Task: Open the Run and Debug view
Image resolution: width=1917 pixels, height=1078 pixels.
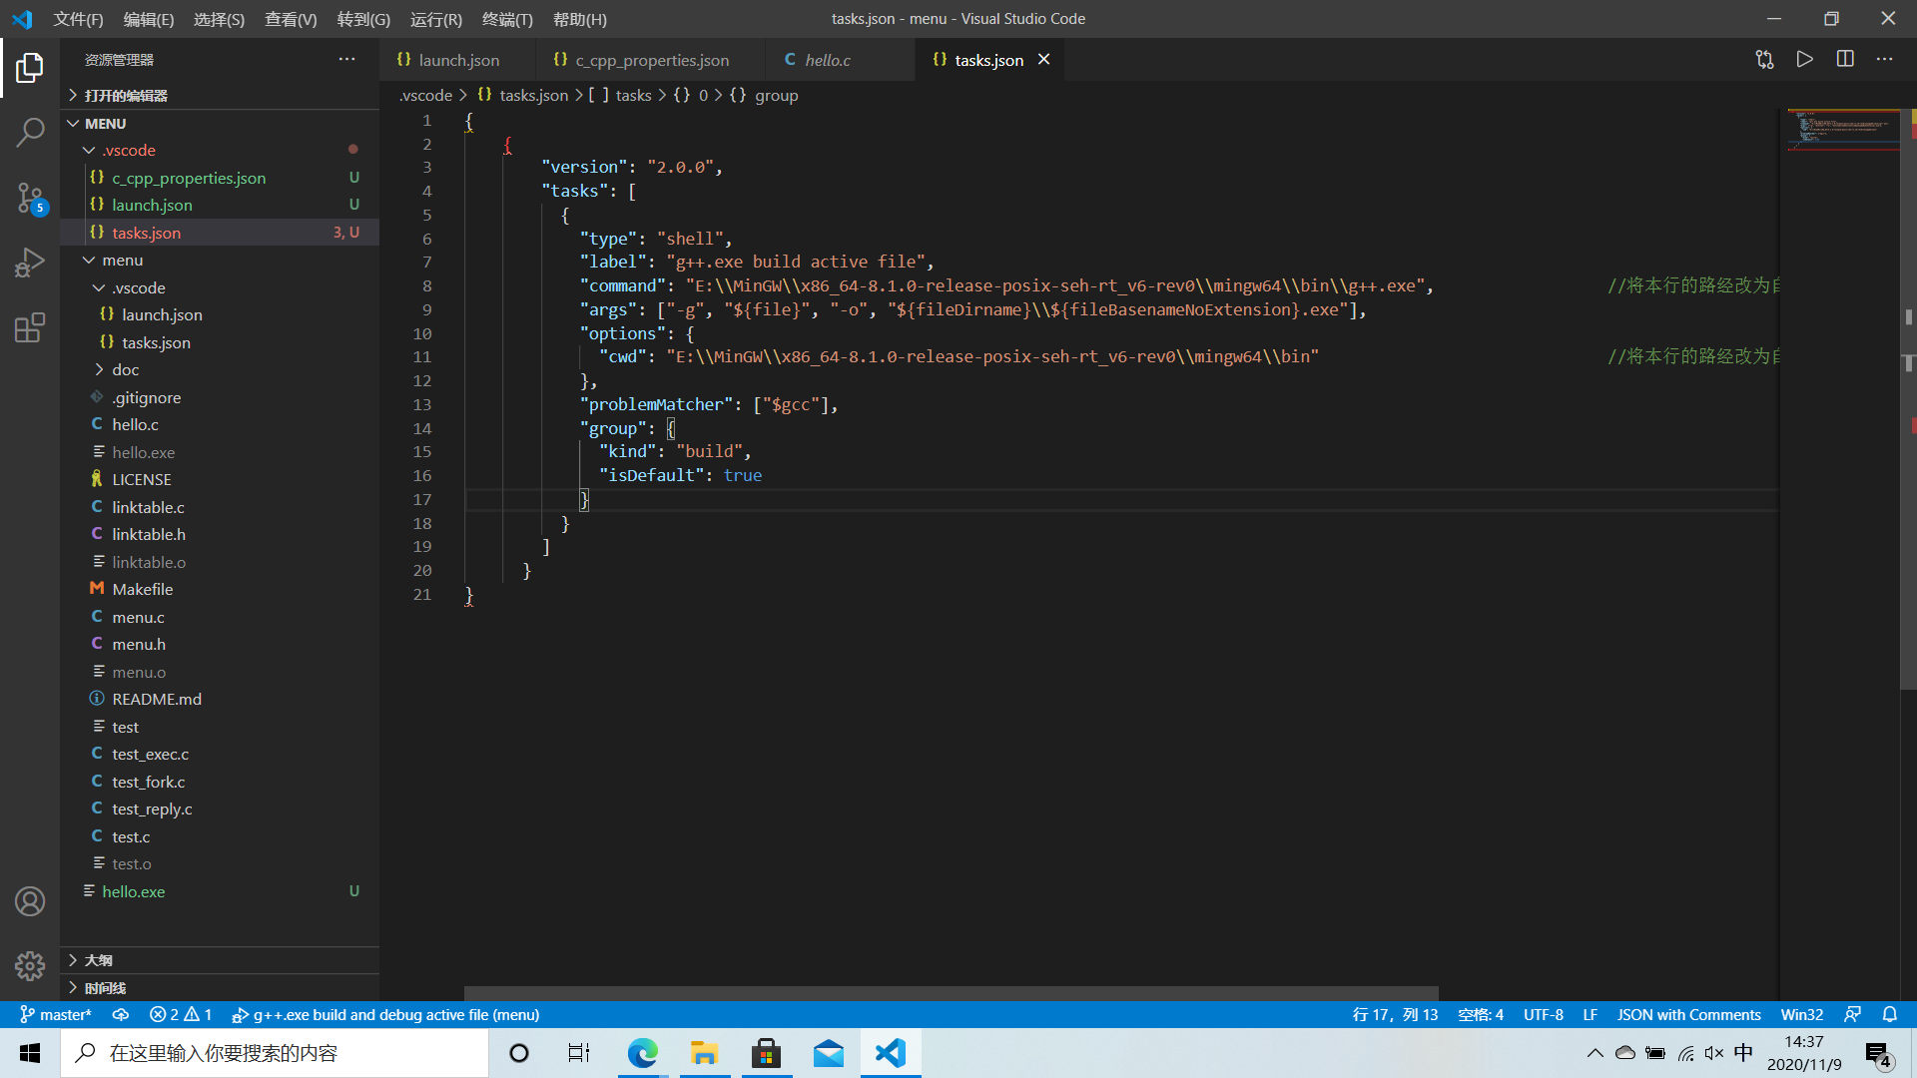Action: 30,263
